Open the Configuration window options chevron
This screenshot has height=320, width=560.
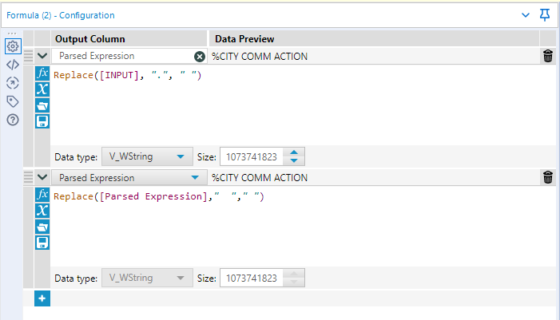tap(526, 15)
